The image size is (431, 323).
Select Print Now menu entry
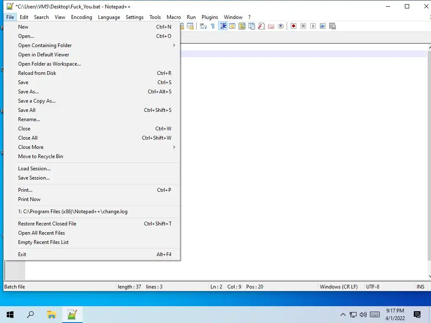click(x=92, y=199)
